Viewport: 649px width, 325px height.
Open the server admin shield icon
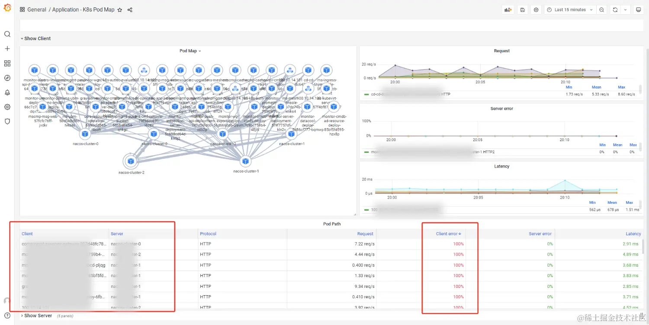(7, 121)
